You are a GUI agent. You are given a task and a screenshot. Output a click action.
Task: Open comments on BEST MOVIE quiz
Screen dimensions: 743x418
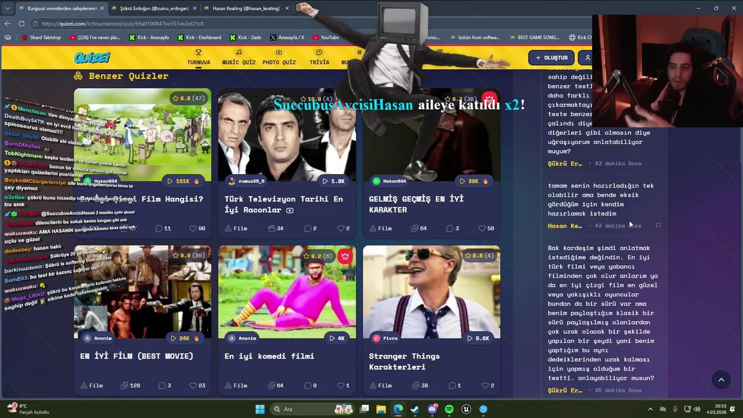(165, 385)
